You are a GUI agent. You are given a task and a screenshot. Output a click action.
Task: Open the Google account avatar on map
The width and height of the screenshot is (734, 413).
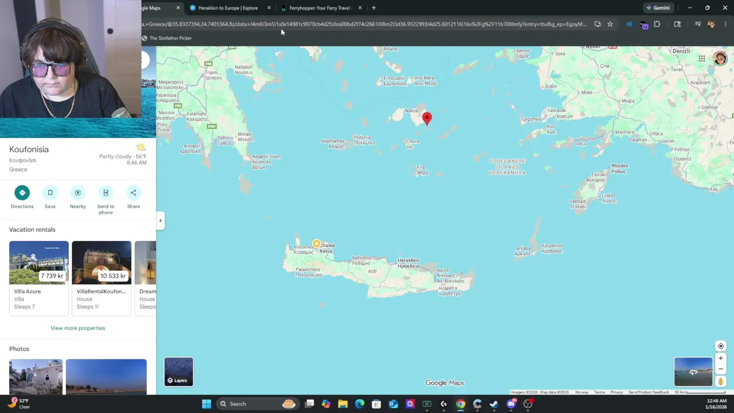720,59
